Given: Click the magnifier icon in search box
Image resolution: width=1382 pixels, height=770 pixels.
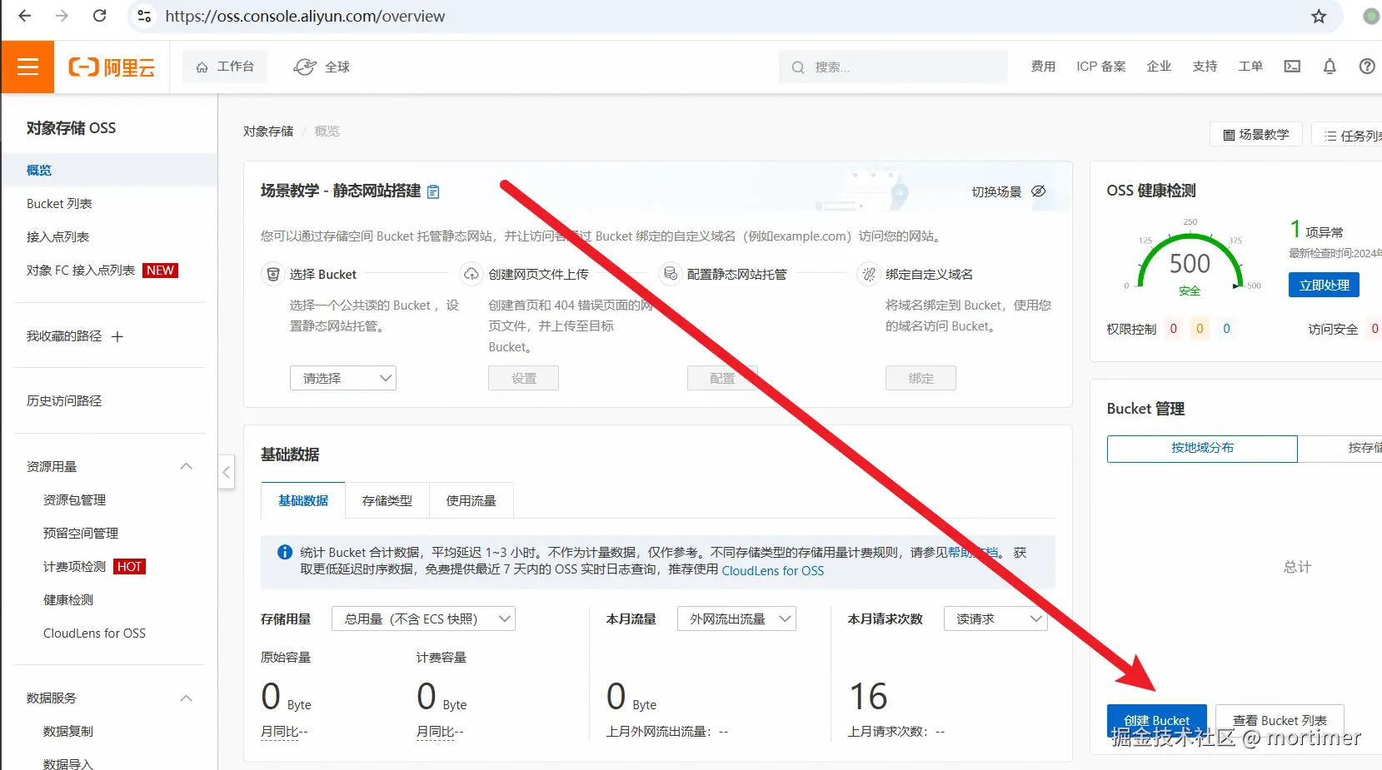Looking at the screenshot, I should coord(798,67).
